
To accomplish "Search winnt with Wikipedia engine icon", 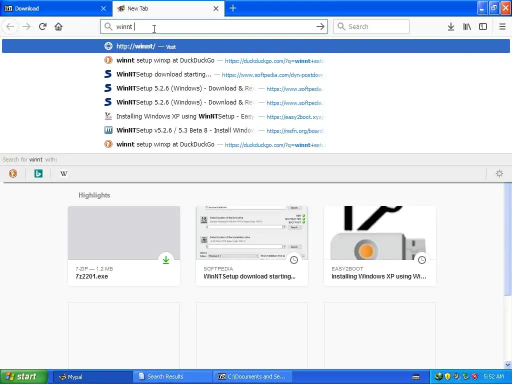I will (64, 173).
